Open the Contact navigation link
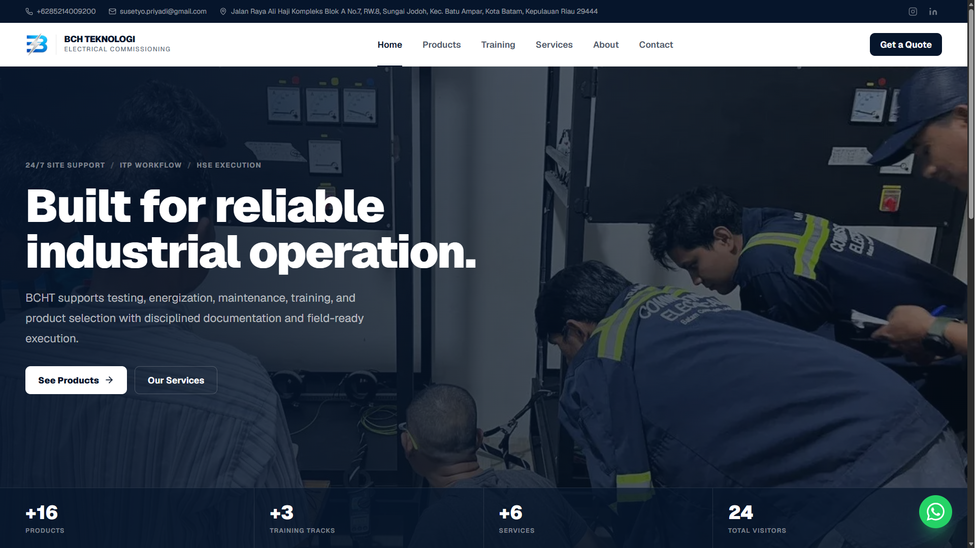This screenshot has height=548, width=975. click(x=656, y=45)
